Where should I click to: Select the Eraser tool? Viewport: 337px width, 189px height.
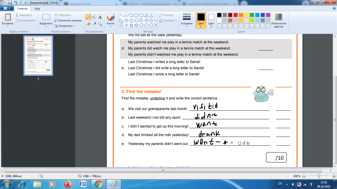pos(88,24)
